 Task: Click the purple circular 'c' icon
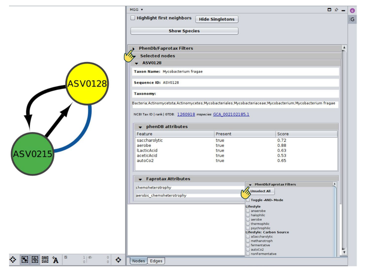pos(352,10)
